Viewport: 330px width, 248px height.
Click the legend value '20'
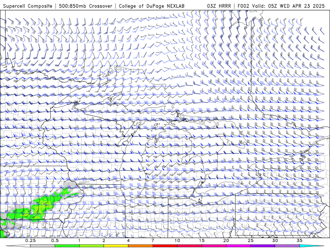point(226,241)
